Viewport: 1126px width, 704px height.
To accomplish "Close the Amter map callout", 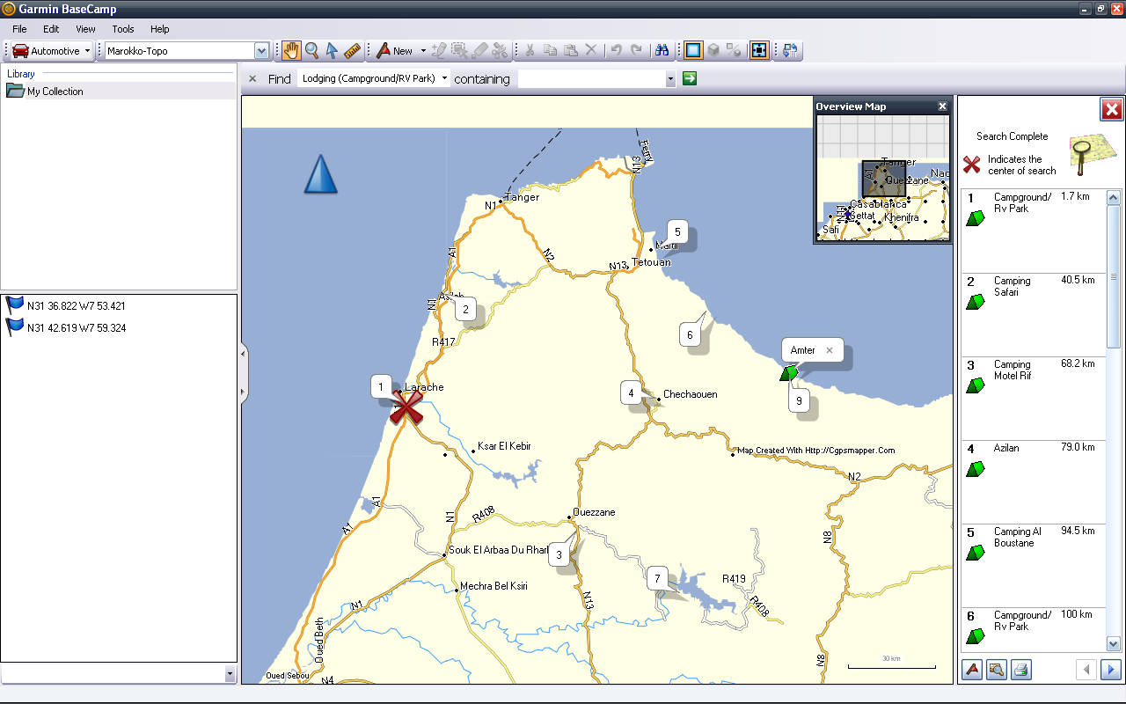I will 829,350.
